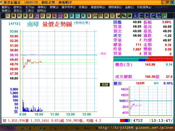Click the (櫃檯) market label
The height and width of the screenshot is (131, 175).
[103, 54]
